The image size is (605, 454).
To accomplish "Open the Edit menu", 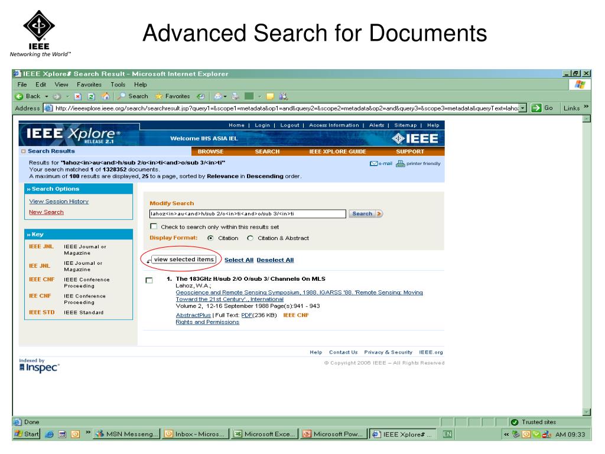I will 41,85.
